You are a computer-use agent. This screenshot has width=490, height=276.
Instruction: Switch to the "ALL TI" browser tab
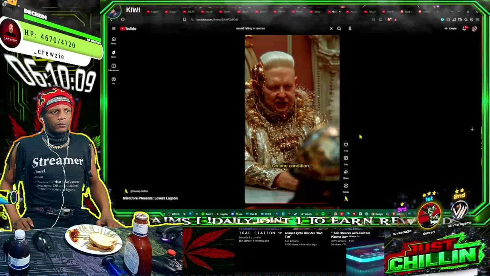pos(189,12)
